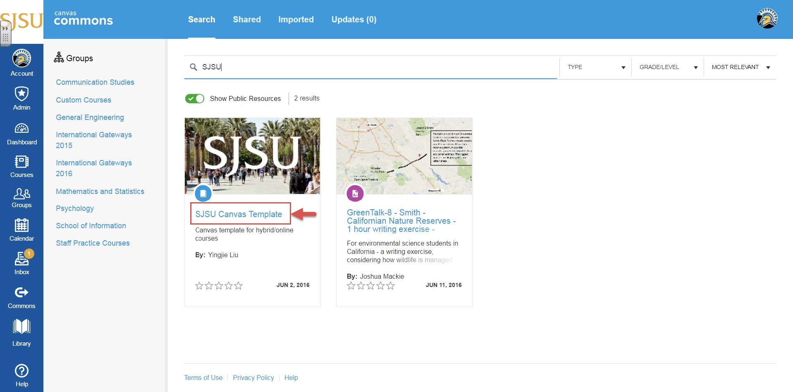The height and width of the screenshot is (392, 793).
Task: Open the Imported tab
Action: (296, 19)
